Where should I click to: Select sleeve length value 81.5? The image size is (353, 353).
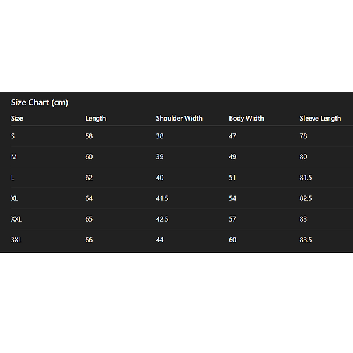(x=306, y=178)
